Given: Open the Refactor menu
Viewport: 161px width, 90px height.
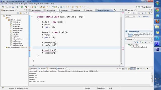Looking at the screenshot, I should (17, 4).
